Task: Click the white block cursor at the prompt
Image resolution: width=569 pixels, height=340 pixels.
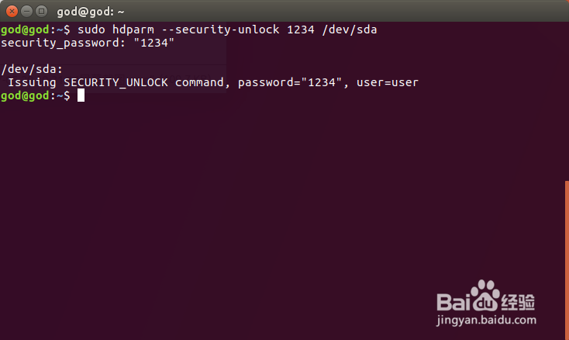Action: pyautogui.click(x=81, y=95)
